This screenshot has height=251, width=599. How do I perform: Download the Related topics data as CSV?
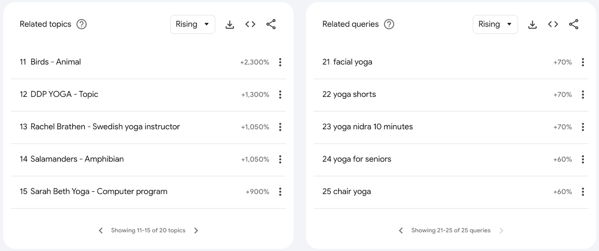click(230, 24)
